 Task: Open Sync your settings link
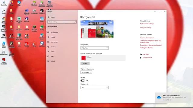(x=146, y=28)
